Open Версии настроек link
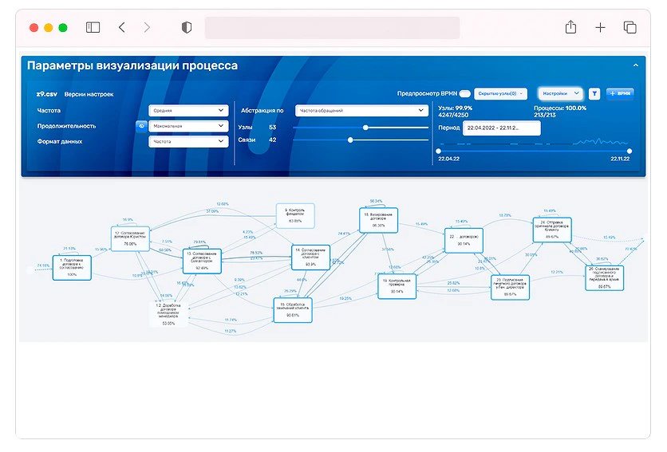Screen dimensions: 667x452 89,94
